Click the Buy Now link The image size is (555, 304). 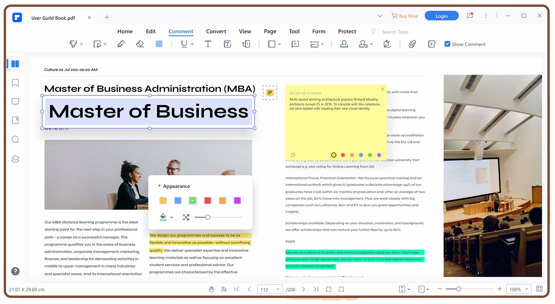point(405,16)
